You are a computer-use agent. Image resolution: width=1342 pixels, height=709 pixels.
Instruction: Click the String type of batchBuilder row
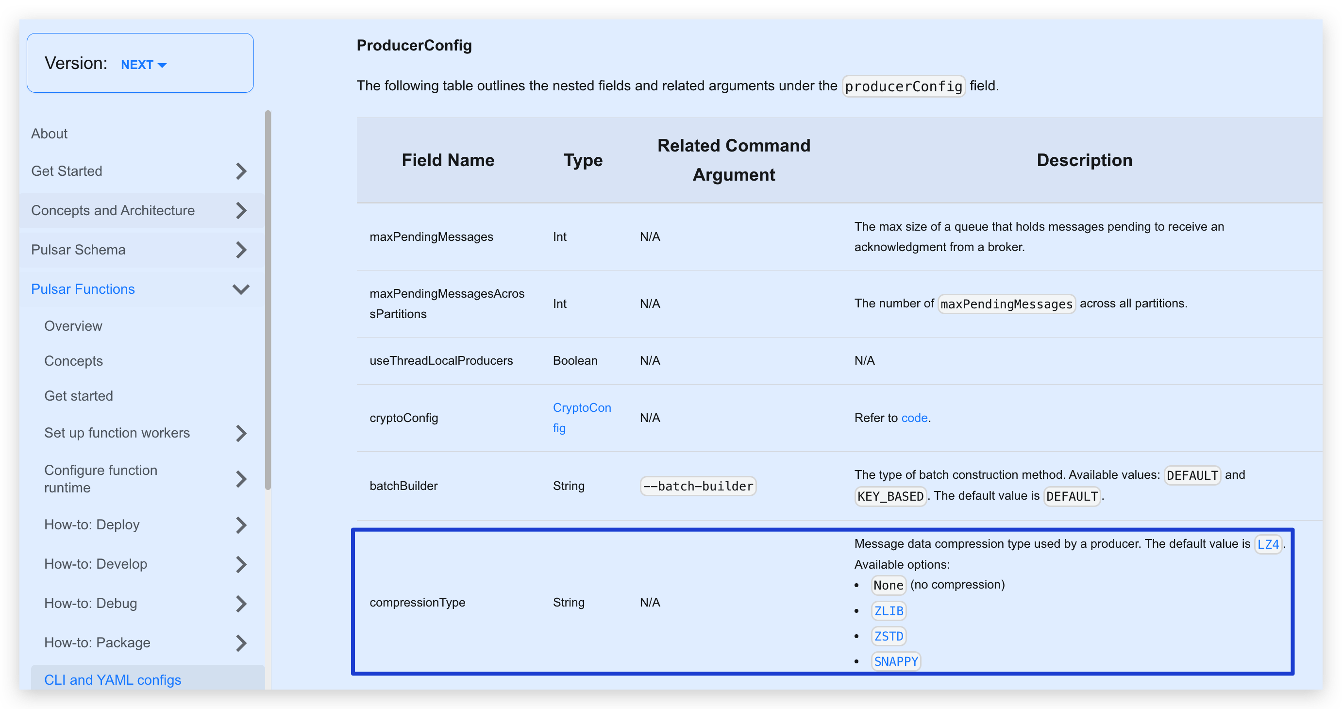pos(569,486)
